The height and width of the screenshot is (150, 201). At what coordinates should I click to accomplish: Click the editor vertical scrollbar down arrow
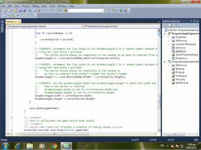(x=159, y=130)
